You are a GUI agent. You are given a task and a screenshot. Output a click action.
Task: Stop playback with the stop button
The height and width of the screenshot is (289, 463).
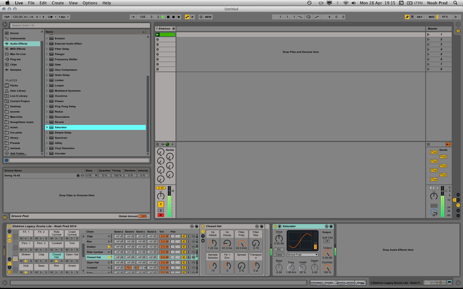point(168,17)
